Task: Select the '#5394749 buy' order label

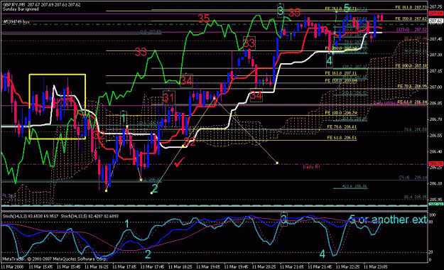Action: pyautogui.click(x=16, y=22)
